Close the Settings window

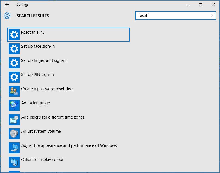[213, 5]
